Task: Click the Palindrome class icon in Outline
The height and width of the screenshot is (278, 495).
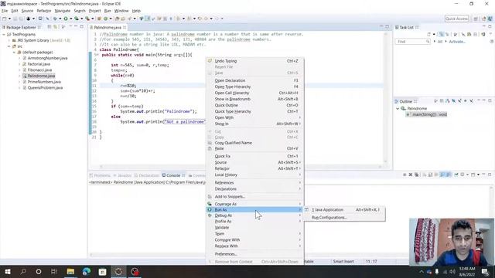Action: tap(404, 108)
